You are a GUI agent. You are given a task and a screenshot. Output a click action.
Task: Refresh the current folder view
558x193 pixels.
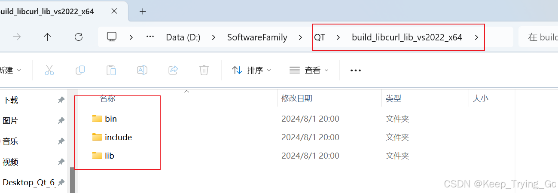(79, 37)
